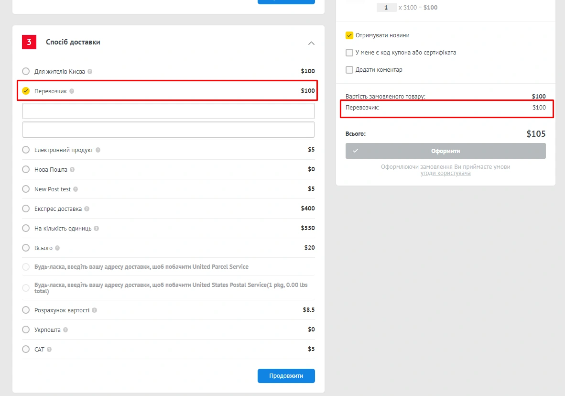The image size is (565, 396).
Task: Show help info for Нова Пошта
Action: 72,170
